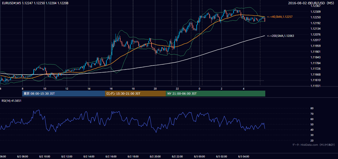Click the 8/3 02:00 date label
Viewport: 338px width, 159px height.
click(x=222, y=157)
